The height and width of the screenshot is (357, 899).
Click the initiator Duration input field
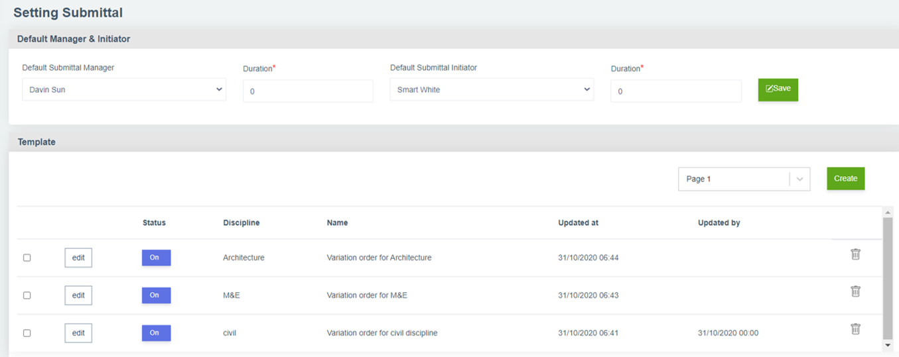(675, 91)
